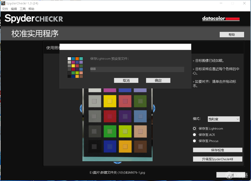Screen dimensions: 251x181
Task: Open the 编辑 menu
Action: pos(14,9)
